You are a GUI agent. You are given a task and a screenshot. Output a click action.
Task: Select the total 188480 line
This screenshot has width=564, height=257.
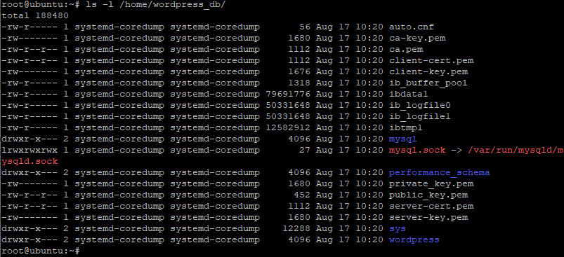(35, 16)
